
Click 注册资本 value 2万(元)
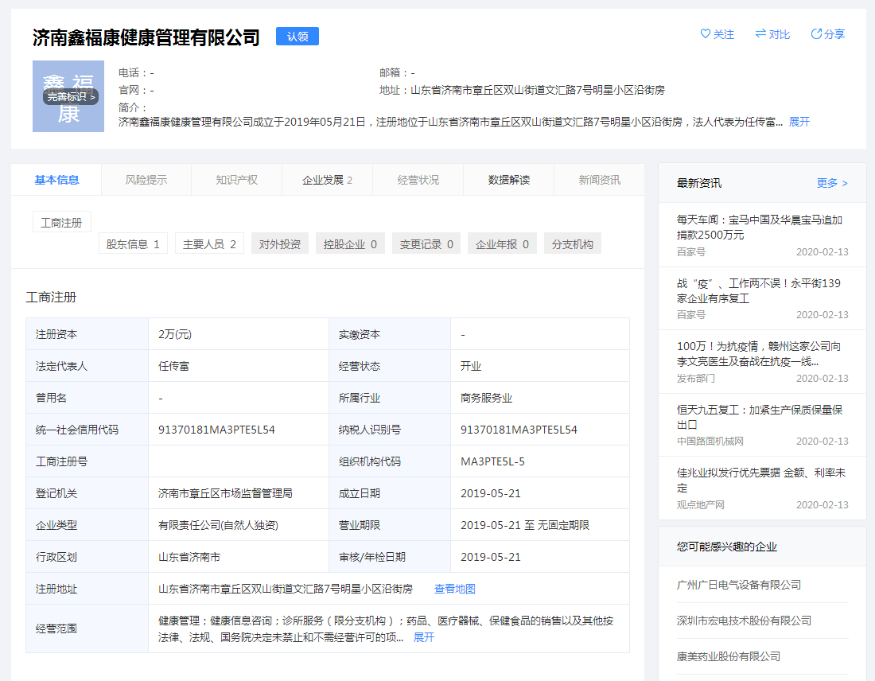[175, 334]
